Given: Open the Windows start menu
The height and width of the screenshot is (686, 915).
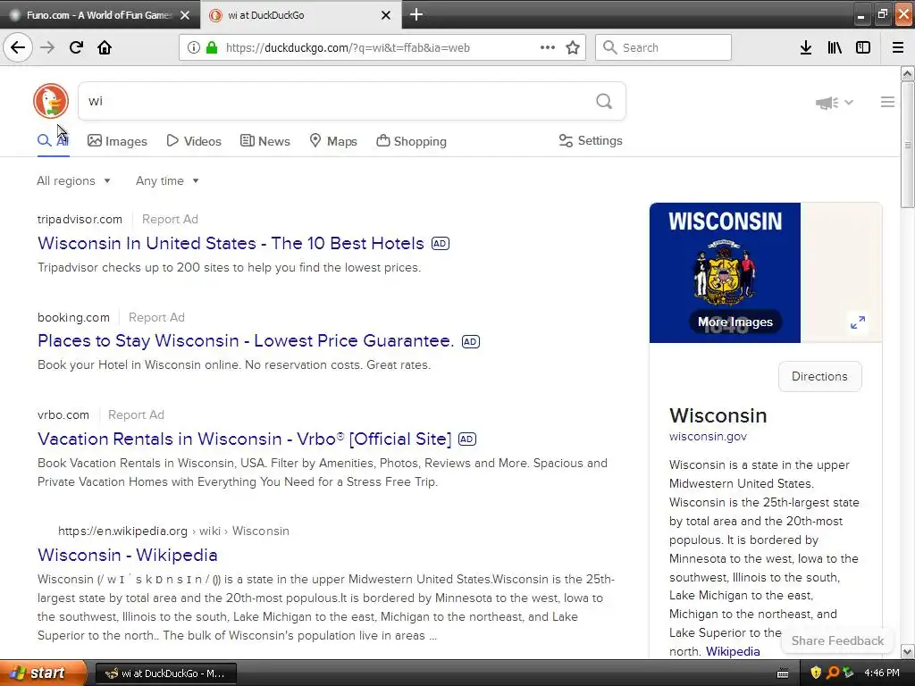Looking at the screenshot, I should click(x=44, y=673).
